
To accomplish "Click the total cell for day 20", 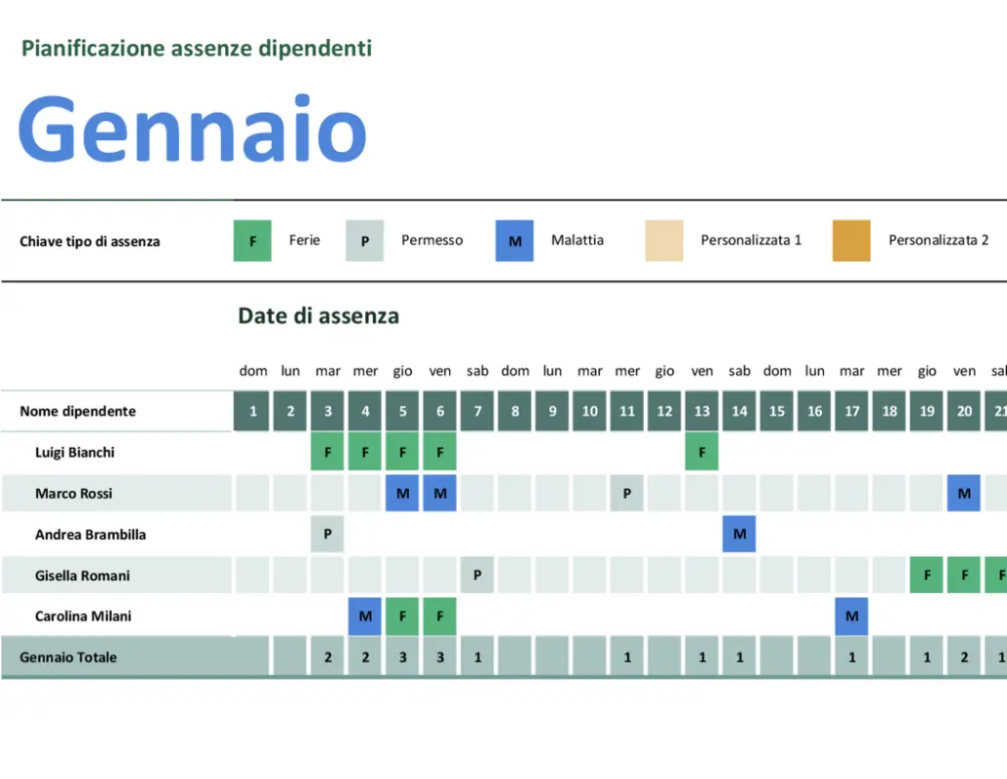I will (964, 657).
